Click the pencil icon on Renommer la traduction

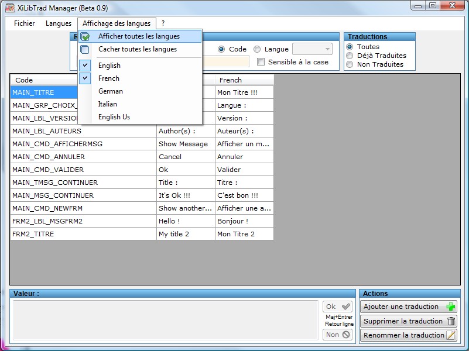pos(451,335)
